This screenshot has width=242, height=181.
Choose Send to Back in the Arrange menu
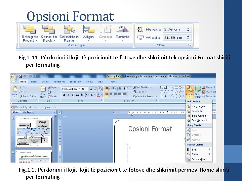(199, 111)
